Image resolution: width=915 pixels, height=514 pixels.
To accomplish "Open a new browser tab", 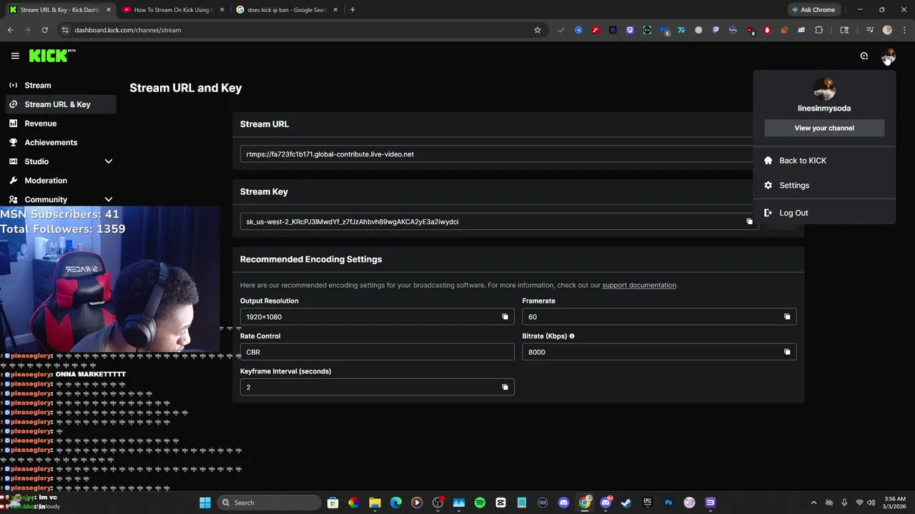I will click(x=352, y=9).
